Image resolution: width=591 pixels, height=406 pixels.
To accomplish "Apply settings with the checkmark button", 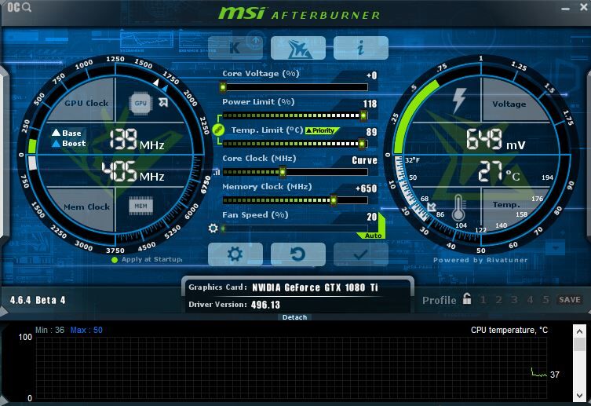I will [x=361, y=254].
